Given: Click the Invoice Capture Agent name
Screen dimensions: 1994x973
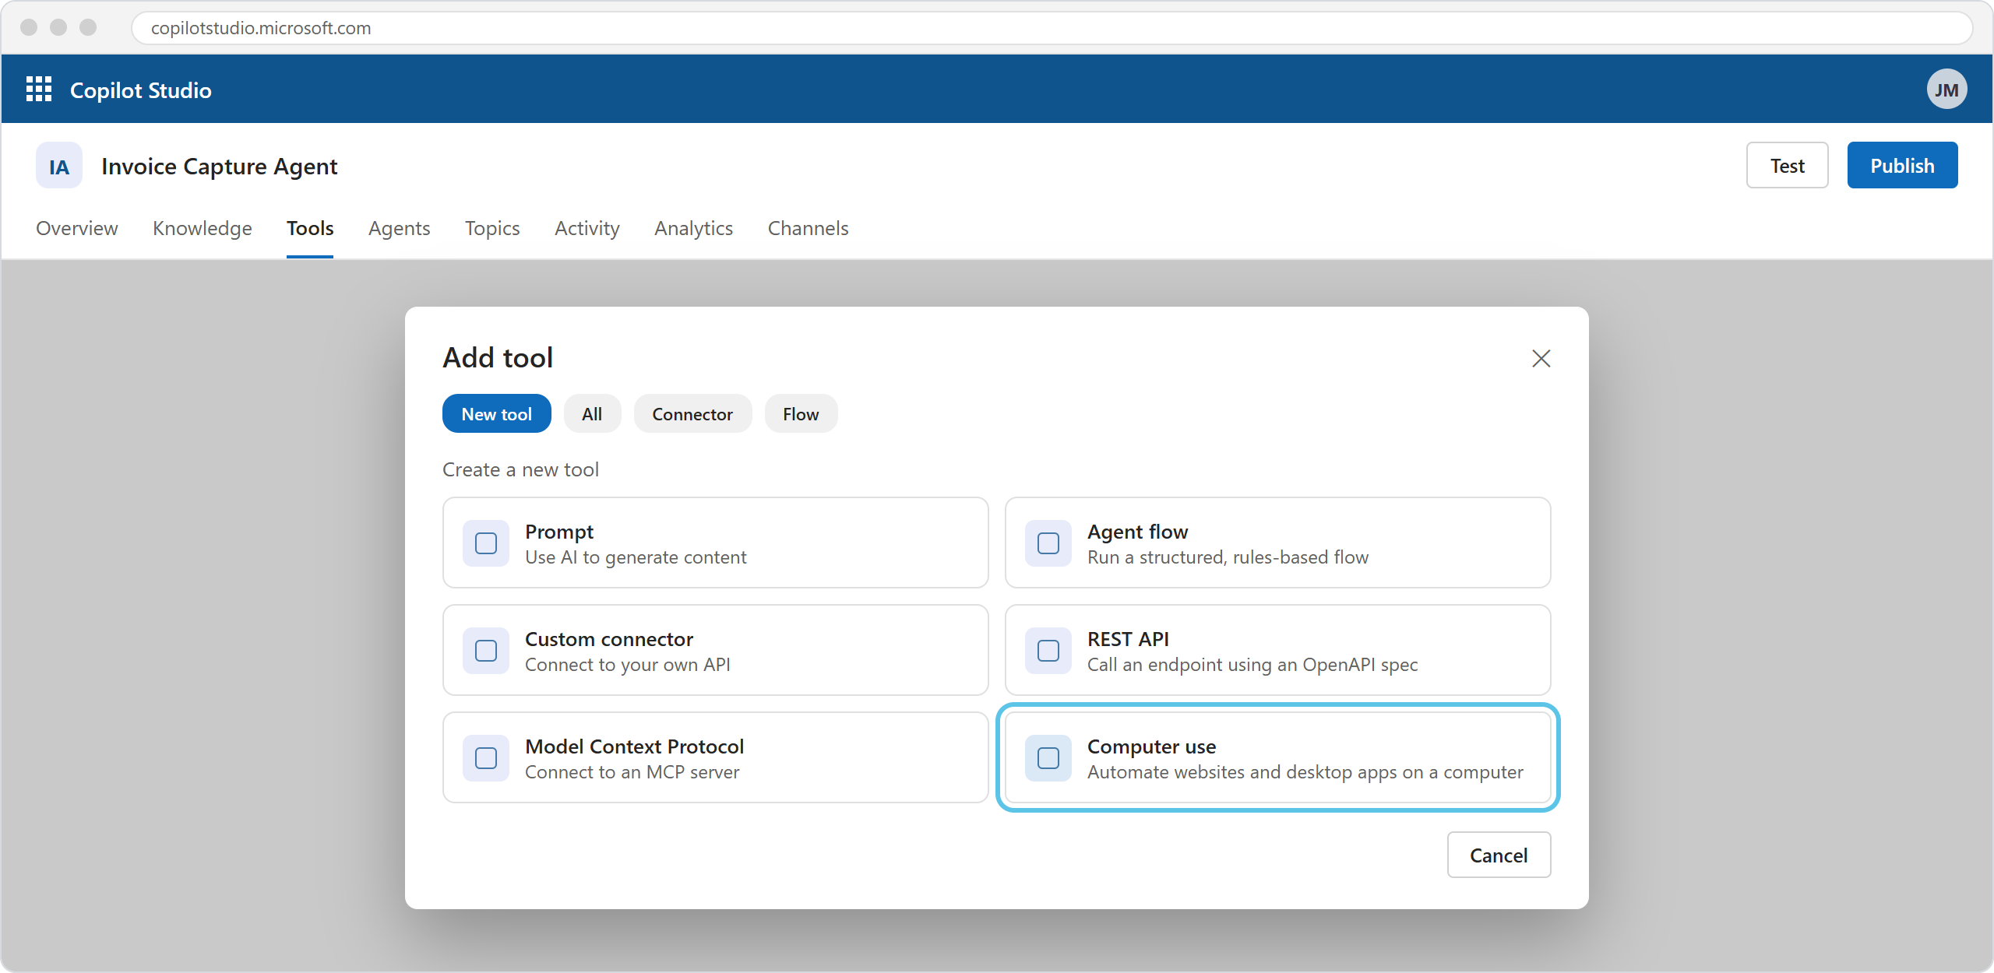Looking at the screenshot, I should click(220, 167).
